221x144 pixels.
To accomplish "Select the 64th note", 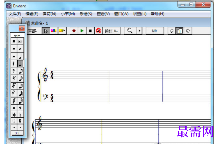I will coord(21,93).
